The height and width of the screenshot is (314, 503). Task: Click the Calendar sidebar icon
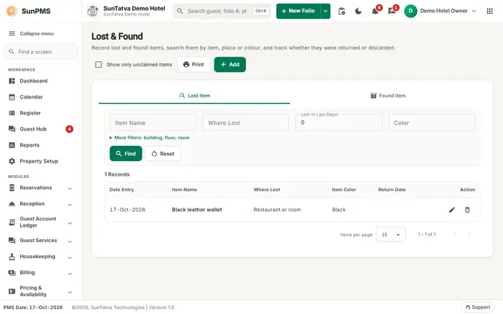pyautogui.click(x=12, y=97)
